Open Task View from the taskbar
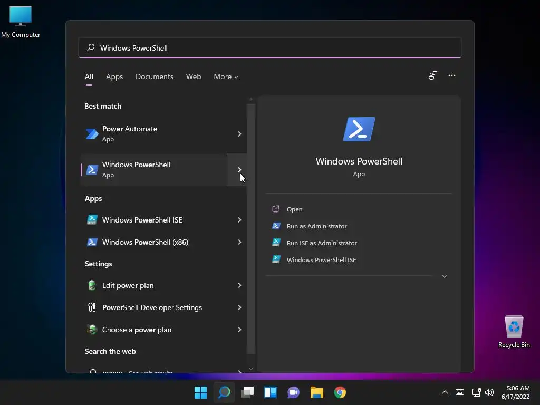Viewport: 540px width, 405px height. point(247,392)
